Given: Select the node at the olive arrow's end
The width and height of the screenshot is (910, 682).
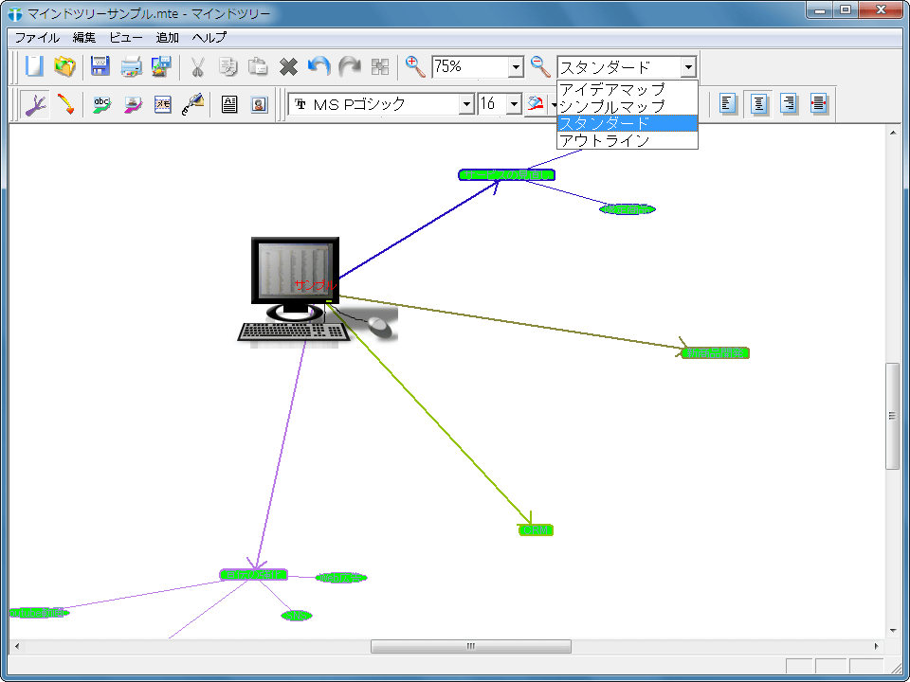Looking at the screenshot, I should tap(715, 352).
